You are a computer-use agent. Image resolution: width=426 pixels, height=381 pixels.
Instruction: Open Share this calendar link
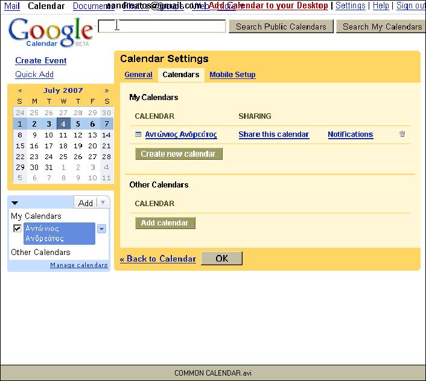point(274,134)
